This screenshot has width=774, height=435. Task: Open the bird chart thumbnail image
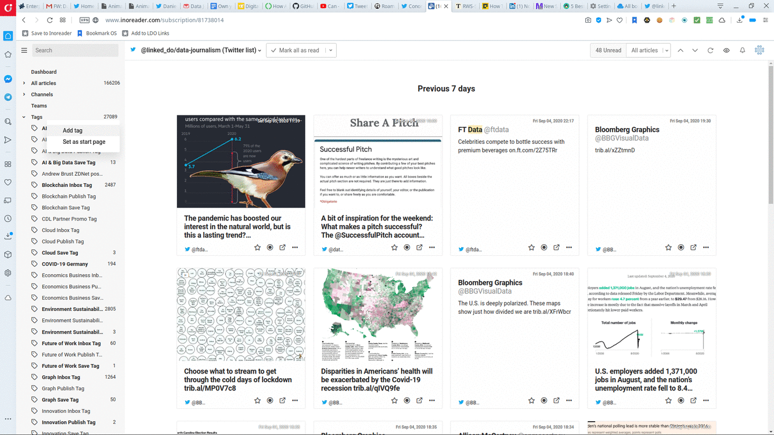pos(241,161)
